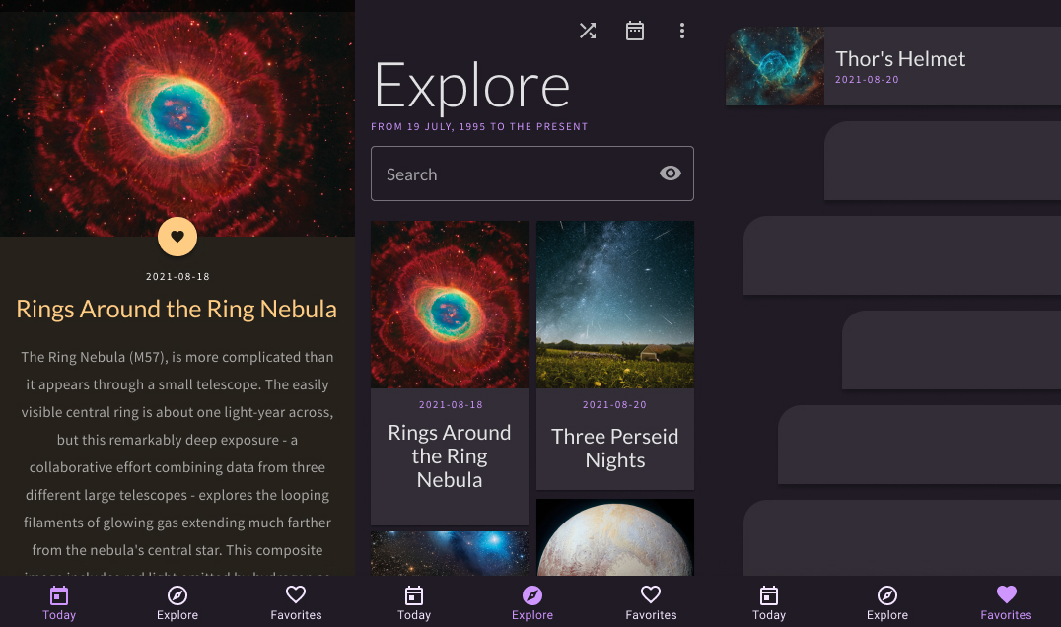Select the Today tab in the middle screen
The height and width of the screenshot is (627, 1061).
click(414, 602)
